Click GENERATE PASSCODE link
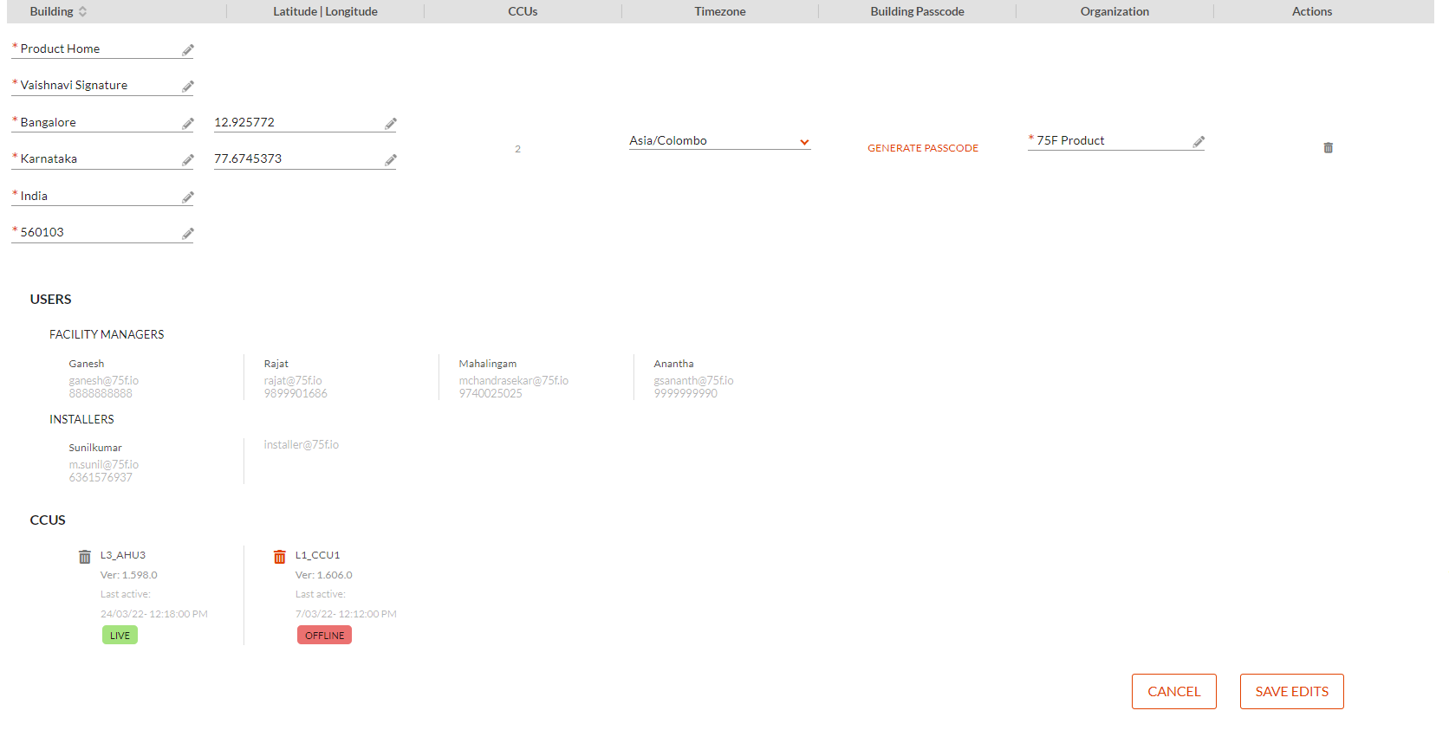 922,149
